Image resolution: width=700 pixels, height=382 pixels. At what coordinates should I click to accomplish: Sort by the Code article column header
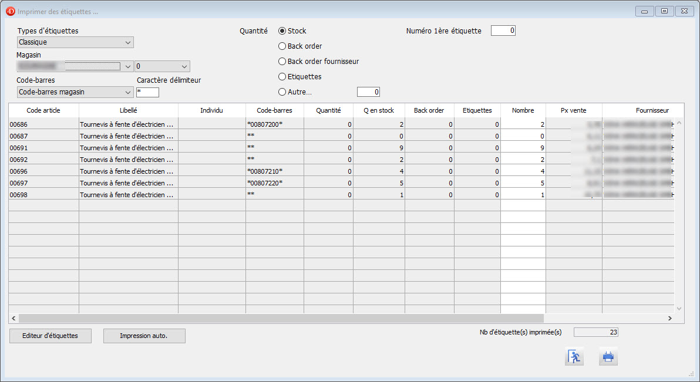[x=43, y=110]
